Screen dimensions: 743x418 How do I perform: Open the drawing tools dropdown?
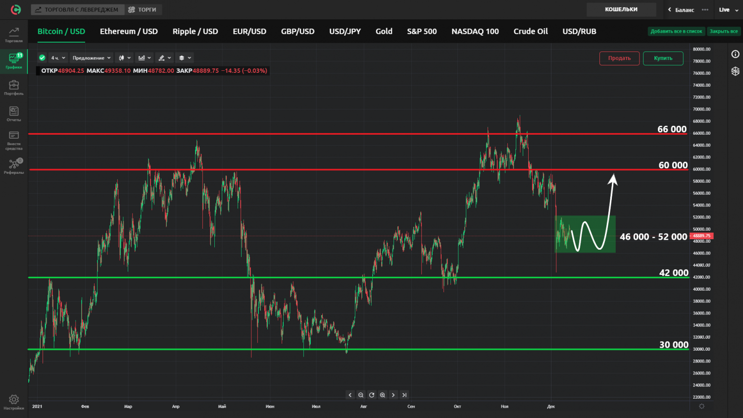[164, 58]
